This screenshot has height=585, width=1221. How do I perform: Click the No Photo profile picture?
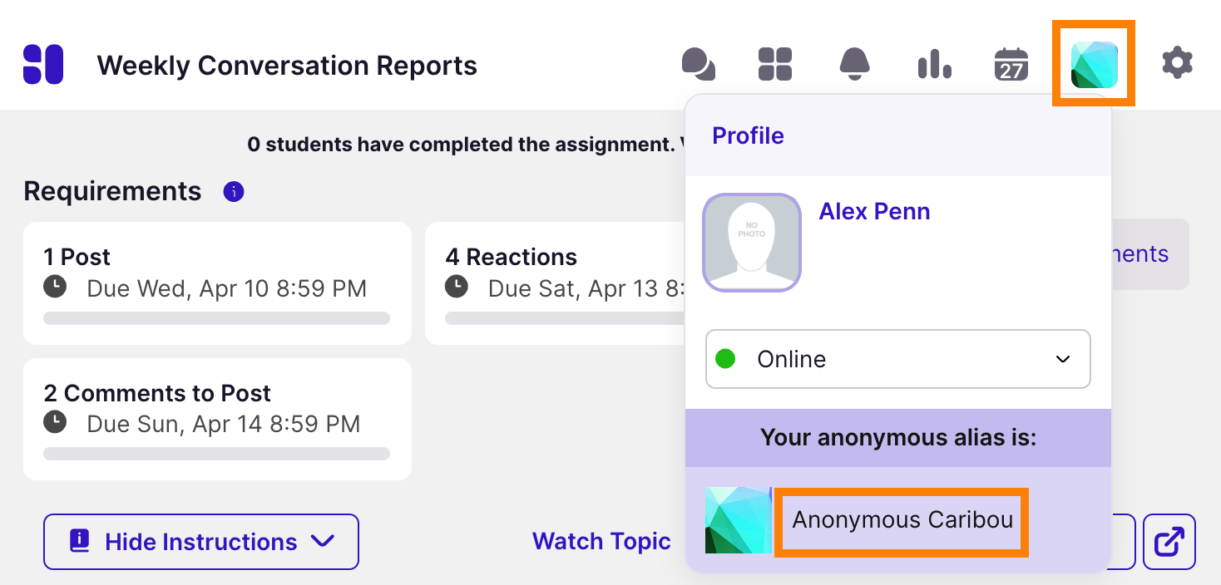pyautogui.click(x=752, y=243)
